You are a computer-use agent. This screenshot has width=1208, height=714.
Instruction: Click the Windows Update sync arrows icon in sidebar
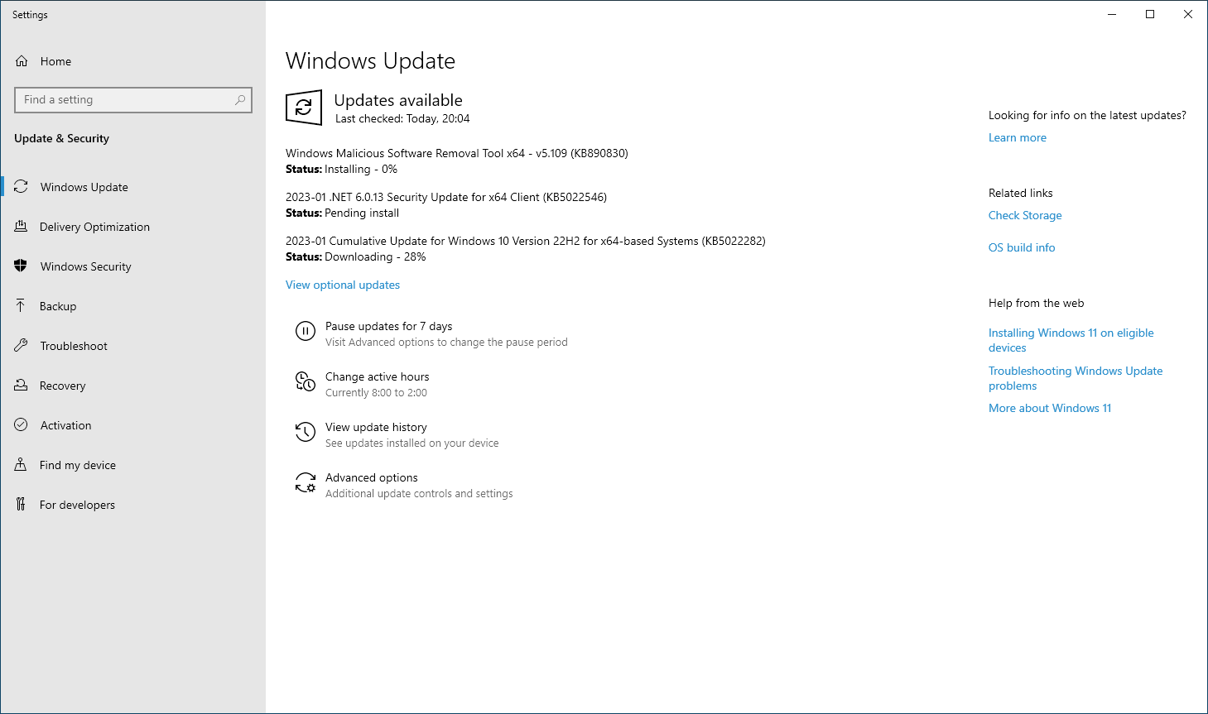22,187
